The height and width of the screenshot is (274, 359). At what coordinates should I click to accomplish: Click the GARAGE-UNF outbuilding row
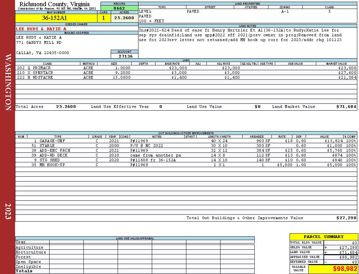(186, 141)
